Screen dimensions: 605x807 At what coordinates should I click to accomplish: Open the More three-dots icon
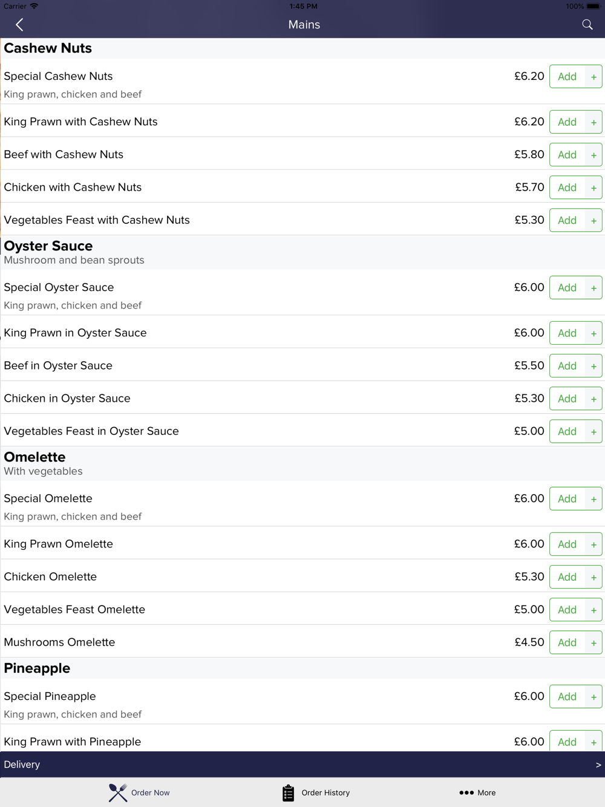466,792
